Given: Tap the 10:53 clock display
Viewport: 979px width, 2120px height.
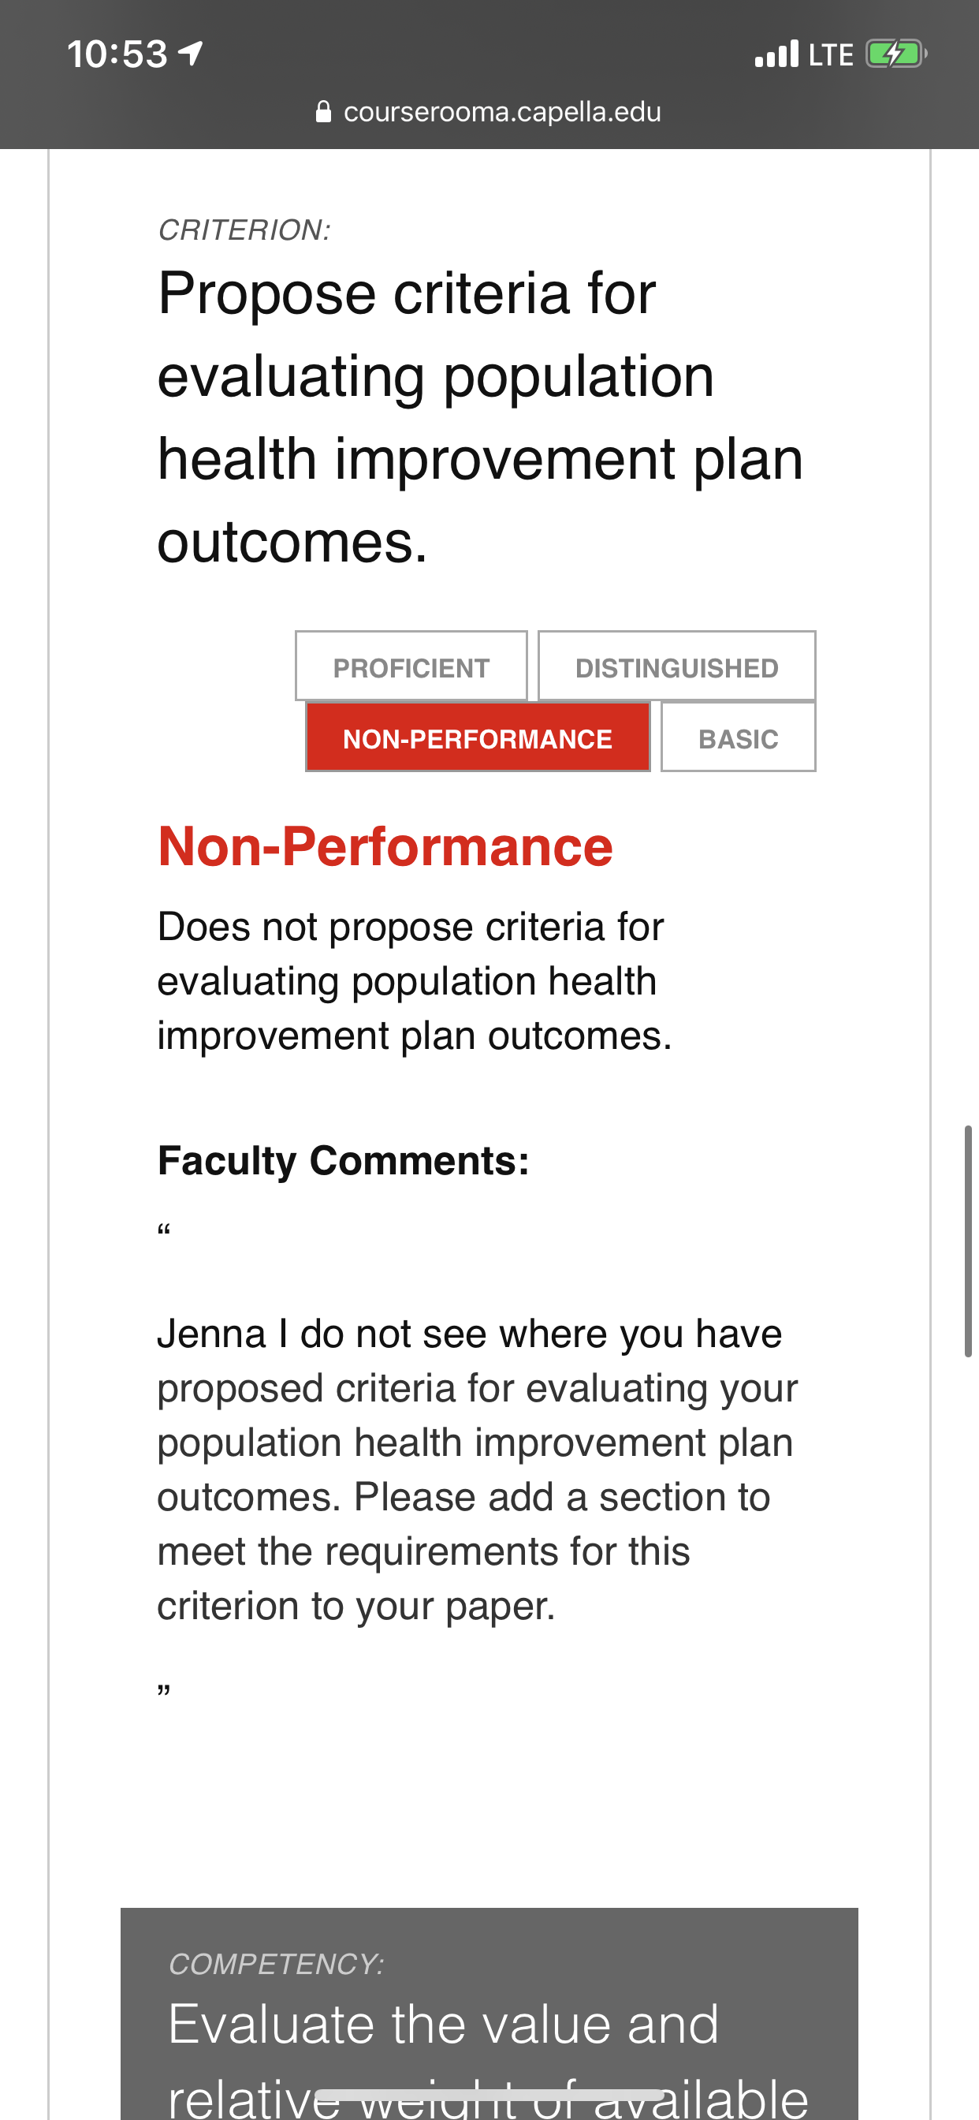Looking at the screenshot, I should point(117,54).
